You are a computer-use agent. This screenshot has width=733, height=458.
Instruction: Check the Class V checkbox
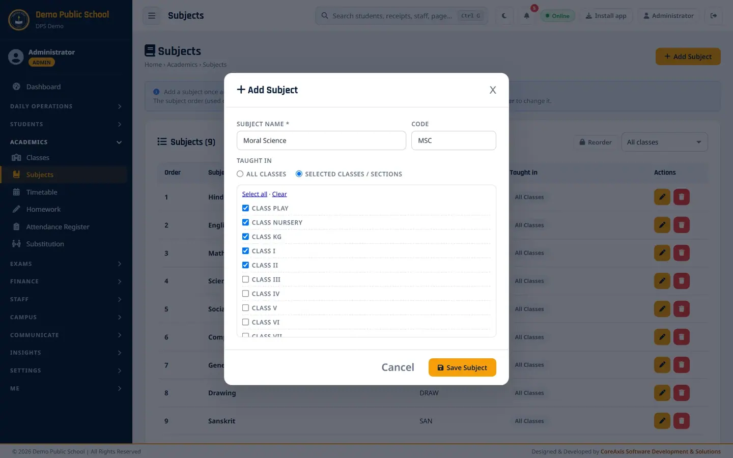click(245, 308)
